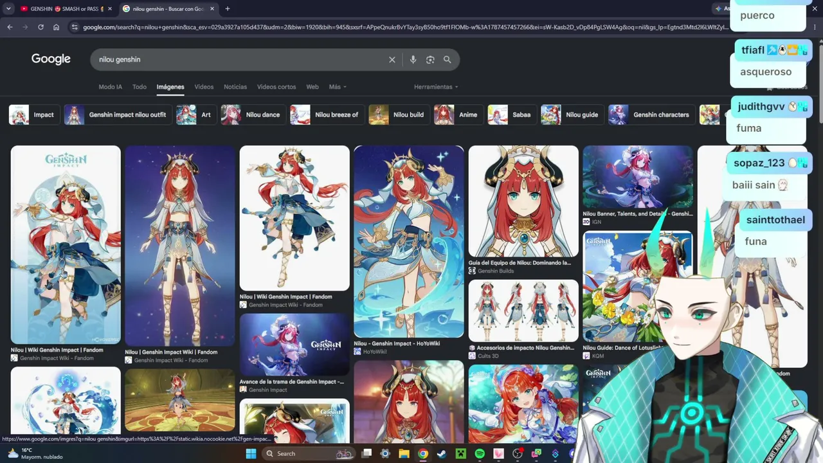Open Google Chrome taskbar icon
Viewport: 823px width, 463px height.
(x=422, y=453)
